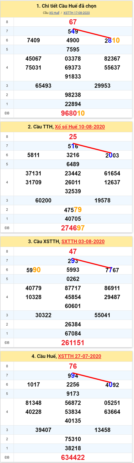Select the number 03378

coord(73,59)
